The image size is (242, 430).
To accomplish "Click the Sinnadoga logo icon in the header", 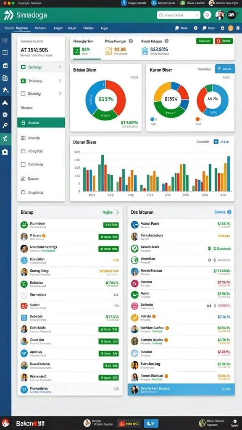I will tap(8, 16).
